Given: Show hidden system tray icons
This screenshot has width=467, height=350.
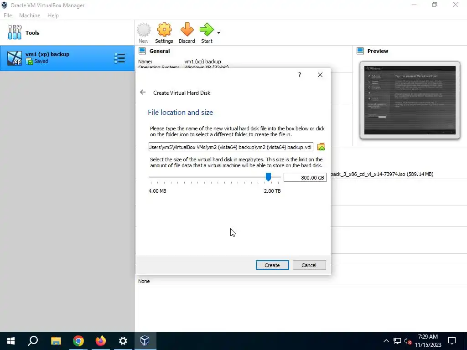Looking at the screenshot, I should tap(386, 341).
